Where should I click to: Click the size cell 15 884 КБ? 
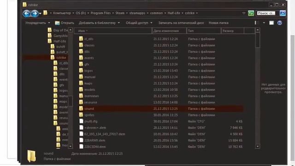235,140
